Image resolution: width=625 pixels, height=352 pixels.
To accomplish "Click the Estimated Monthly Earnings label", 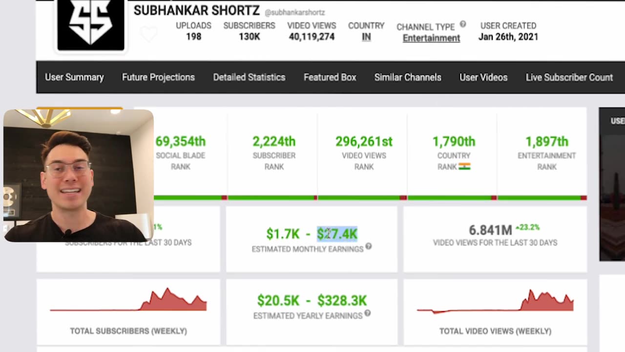I will [x=308, y=249].
